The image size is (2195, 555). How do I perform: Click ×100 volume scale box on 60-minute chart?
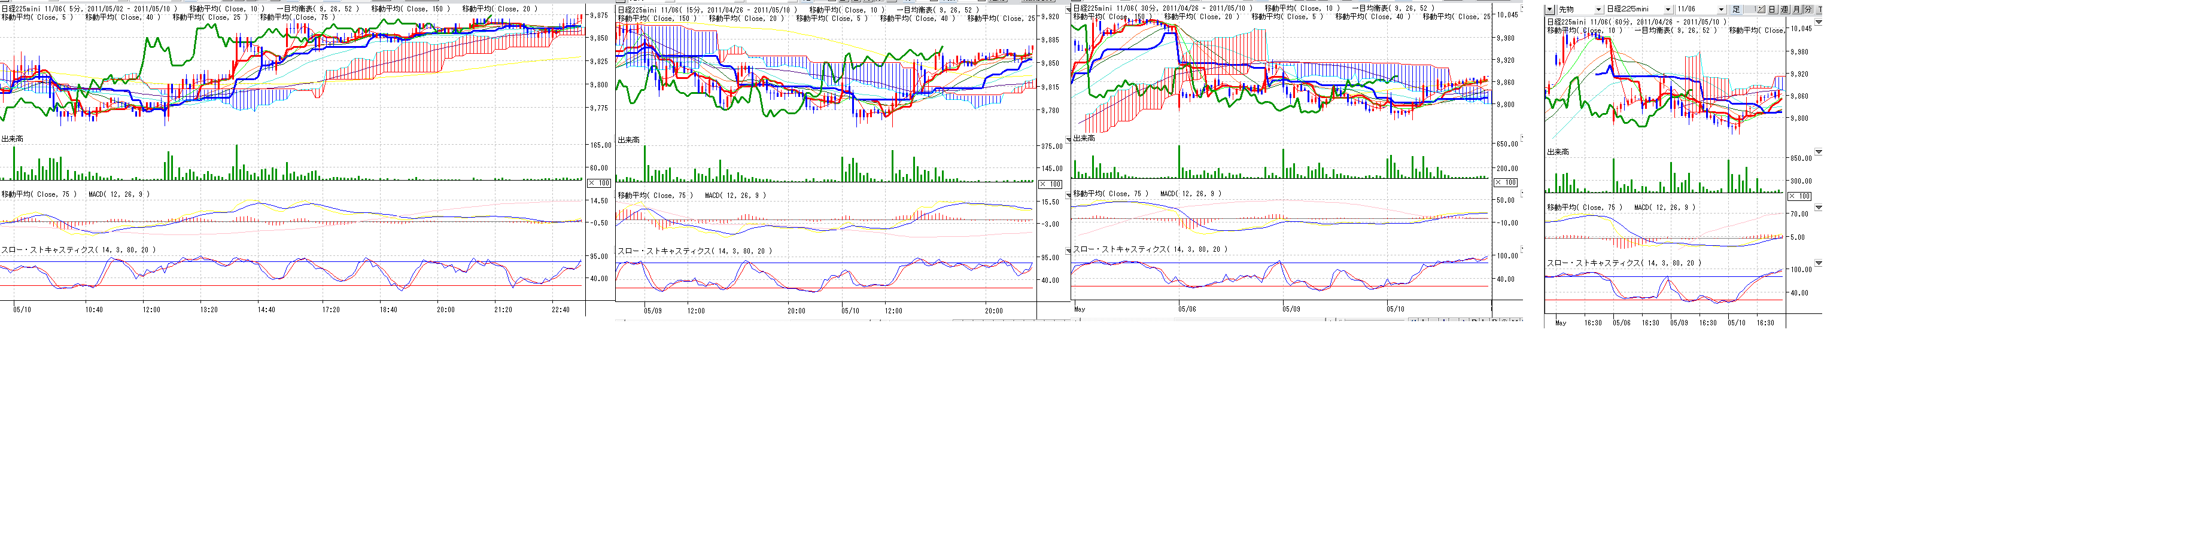(x=1799, y=196)
